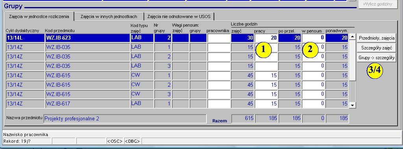
Task: Click Kod przedmiotu column header
Action: tap(60, 31)
